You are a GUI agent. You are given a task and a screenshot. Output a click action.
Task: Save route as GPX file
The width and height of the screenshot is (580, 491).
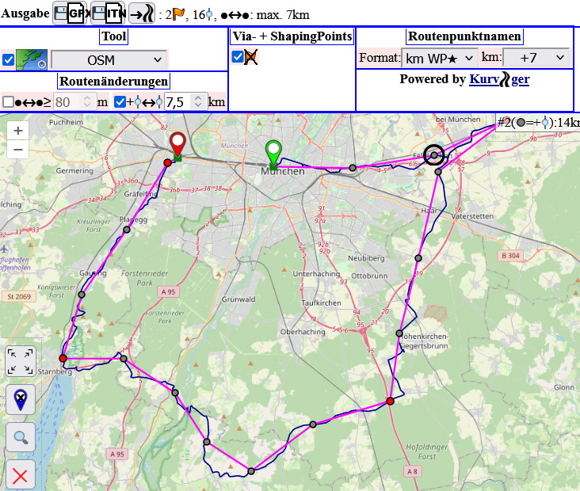(x=70, y=13)
